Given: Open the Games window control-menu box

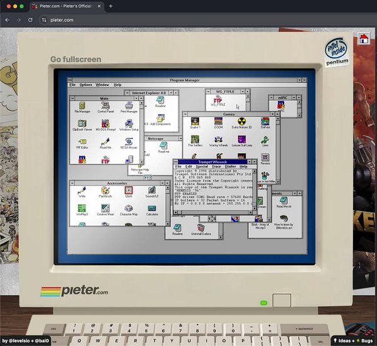Looking at the screenshot, I should click(185, 114).
